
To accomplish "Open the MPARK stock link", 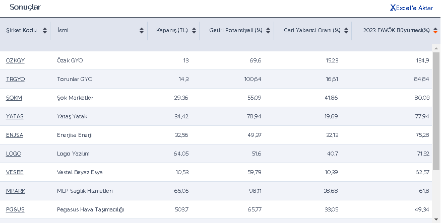I will [16, 191].
